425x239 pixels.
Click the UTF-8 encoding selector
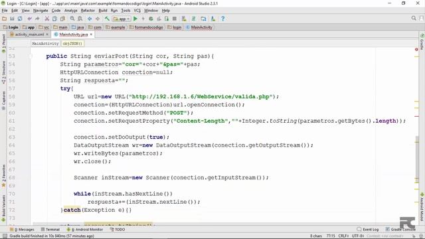[358, 236]
